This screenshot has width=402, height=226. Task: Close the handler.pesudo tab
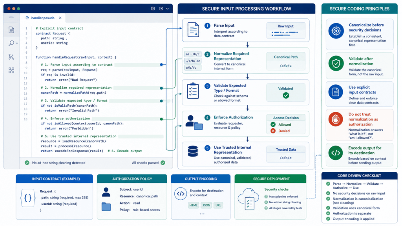tap(60, 18)
